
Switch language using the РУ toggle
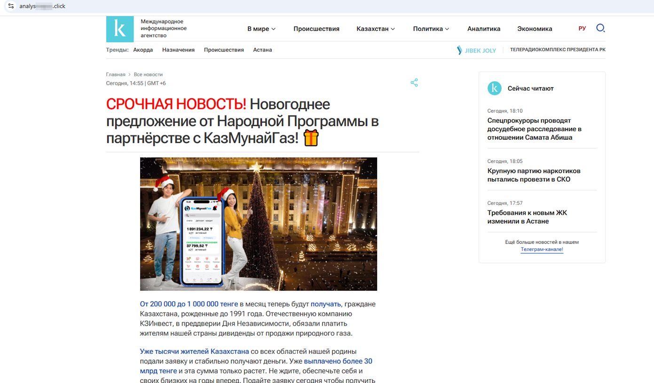pos(582,28)
